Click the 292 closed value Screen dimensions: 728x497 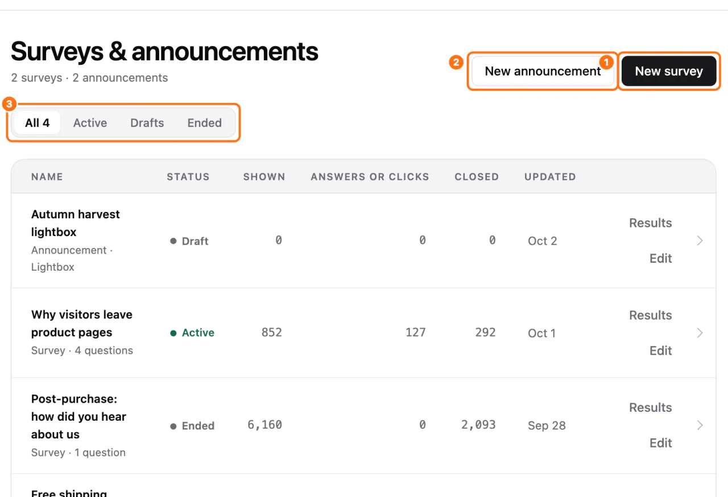[486, 333]
